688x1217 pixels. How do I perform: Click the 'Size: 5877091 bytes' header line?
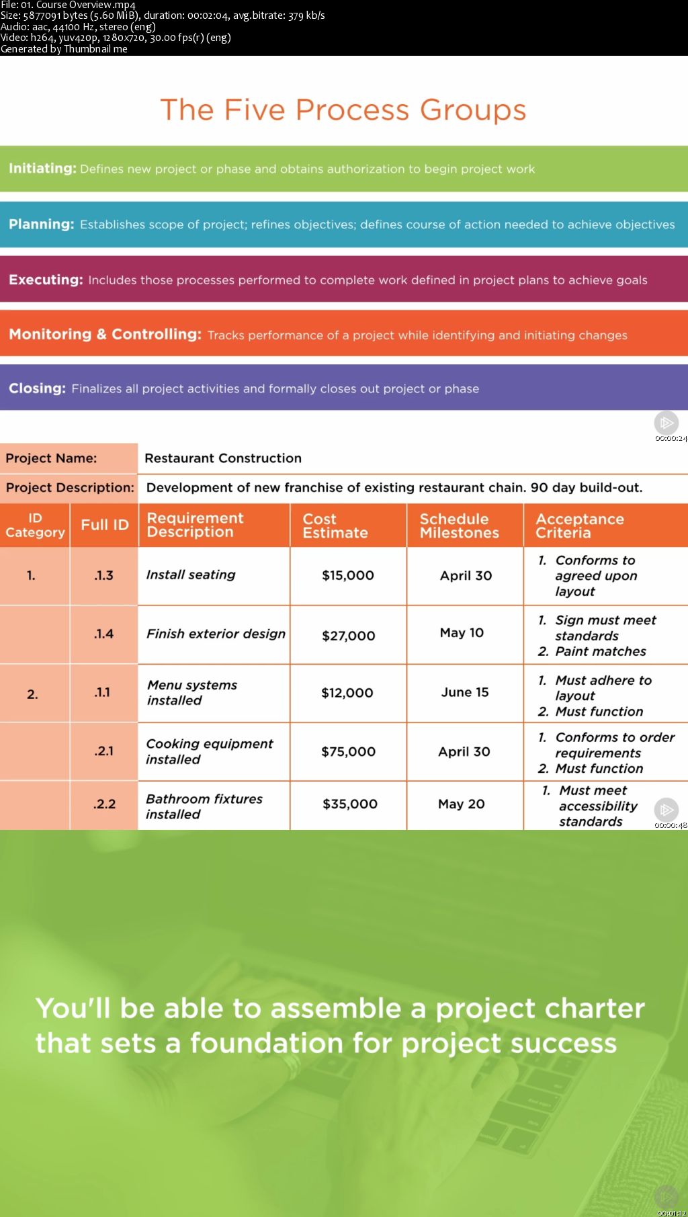pyautogui.click(x=163, y=15)
